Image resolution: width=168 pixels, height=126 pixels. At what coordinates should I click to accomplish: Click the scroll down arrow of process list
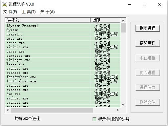click(x=123, y=105)
